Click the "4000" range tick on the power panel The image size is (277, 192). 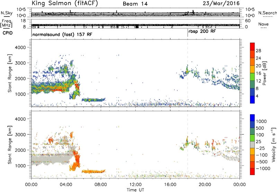click(x=20, y=47)
